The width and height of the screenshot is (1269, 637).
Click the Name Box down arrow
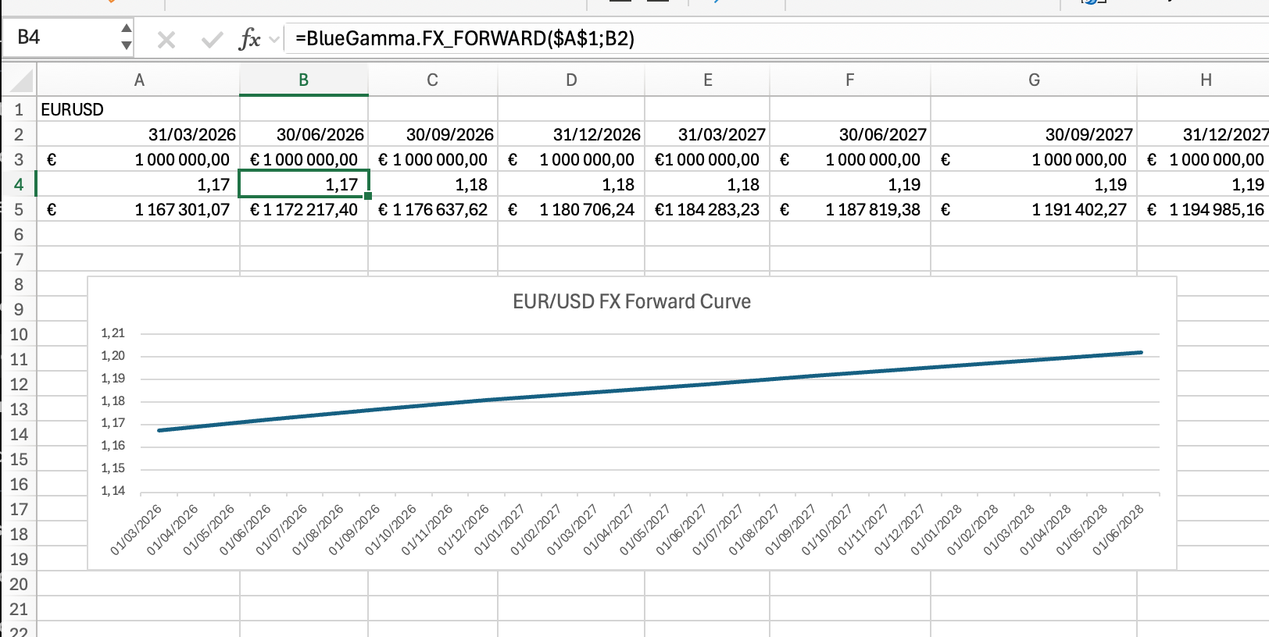click(126, 46)
